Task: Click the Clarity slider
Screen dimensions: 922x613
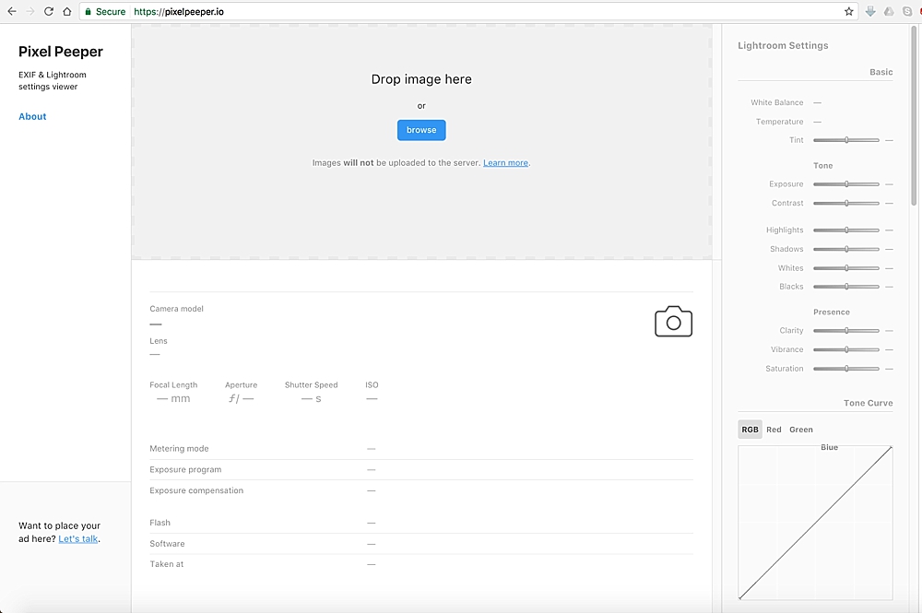Action: click(846, 330)
